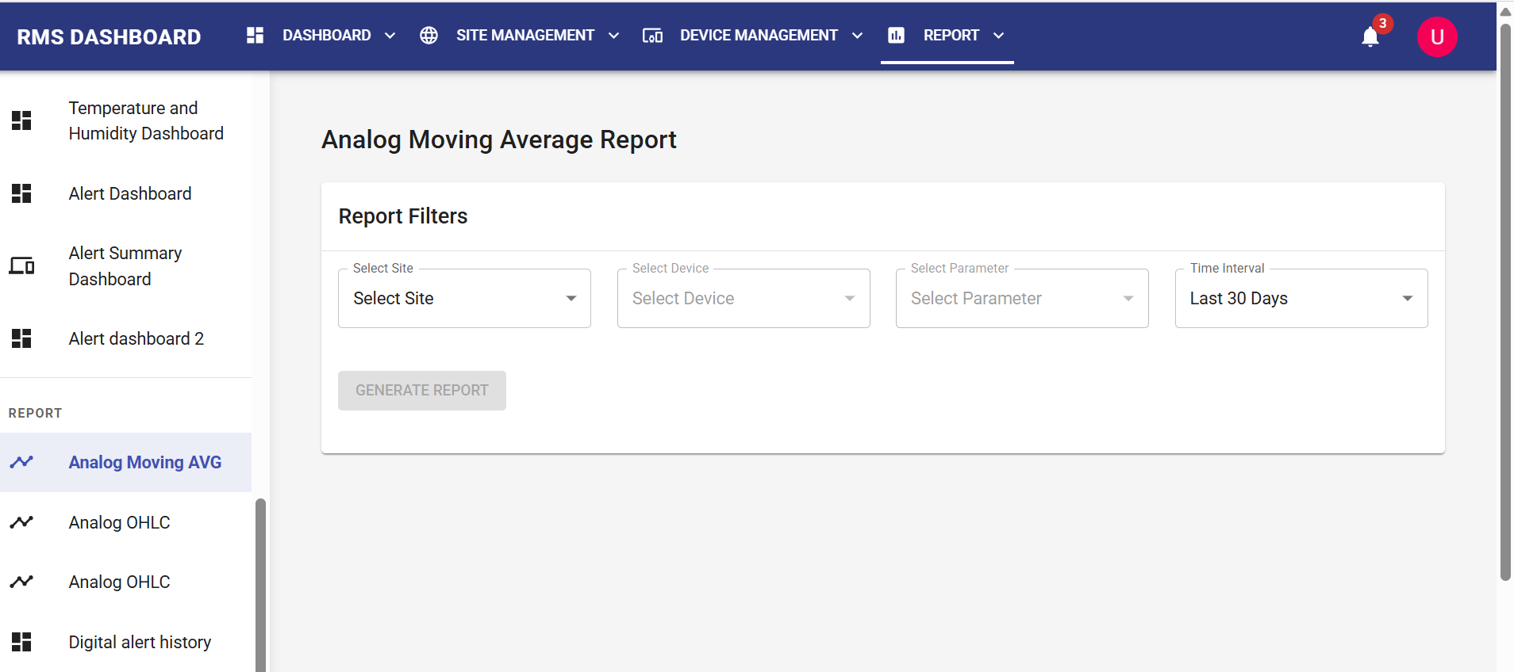Click the RMS DASHBOARD title
The image size is (1514, 672).
[x=109, y=37]
